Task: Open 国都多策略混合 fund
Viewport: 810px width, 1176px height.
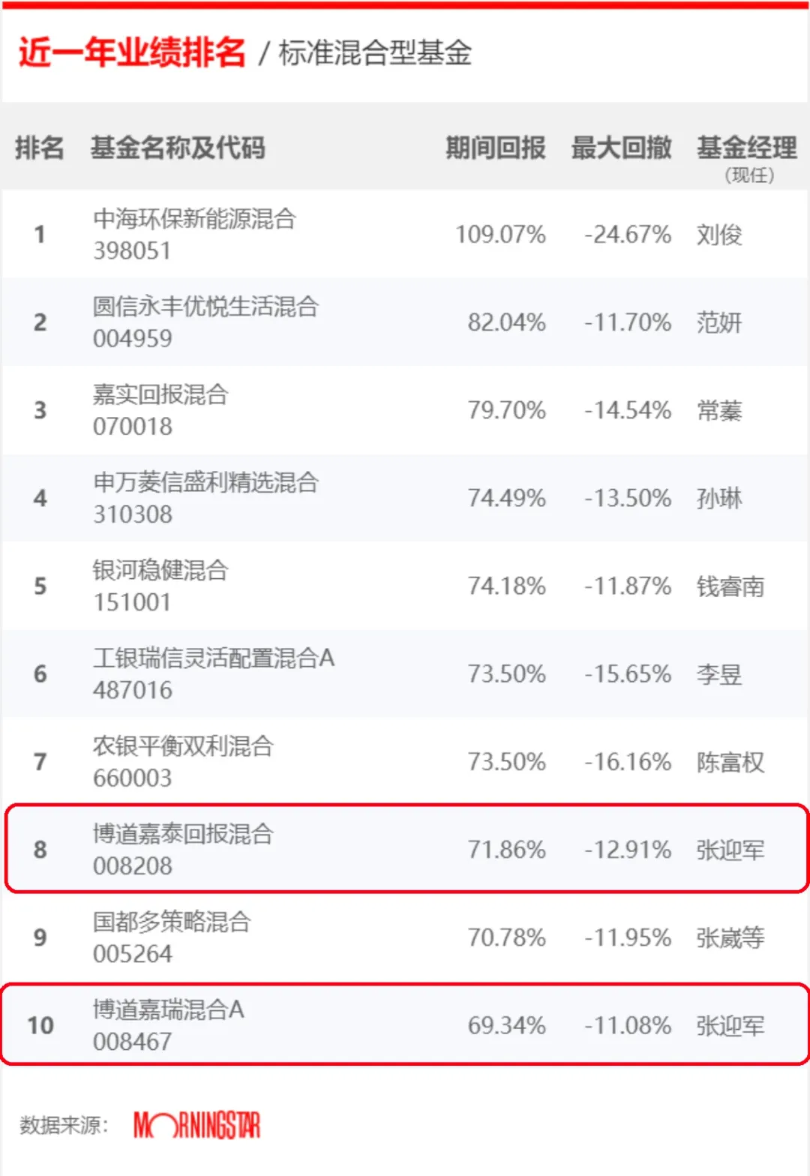Action: pyautogui.click(x=172, y=921)
